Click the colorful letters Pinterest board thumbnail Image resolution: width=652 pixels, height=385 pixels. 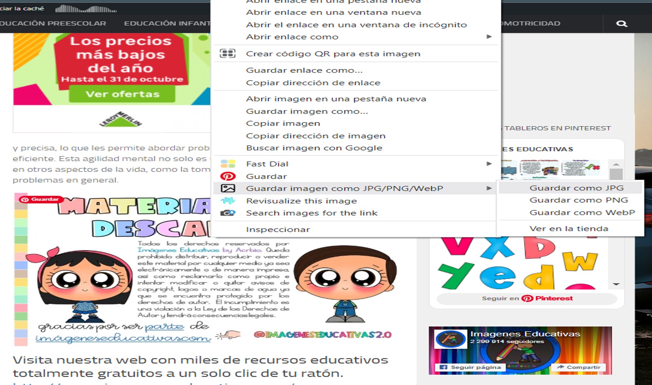[x=518, y=263]
